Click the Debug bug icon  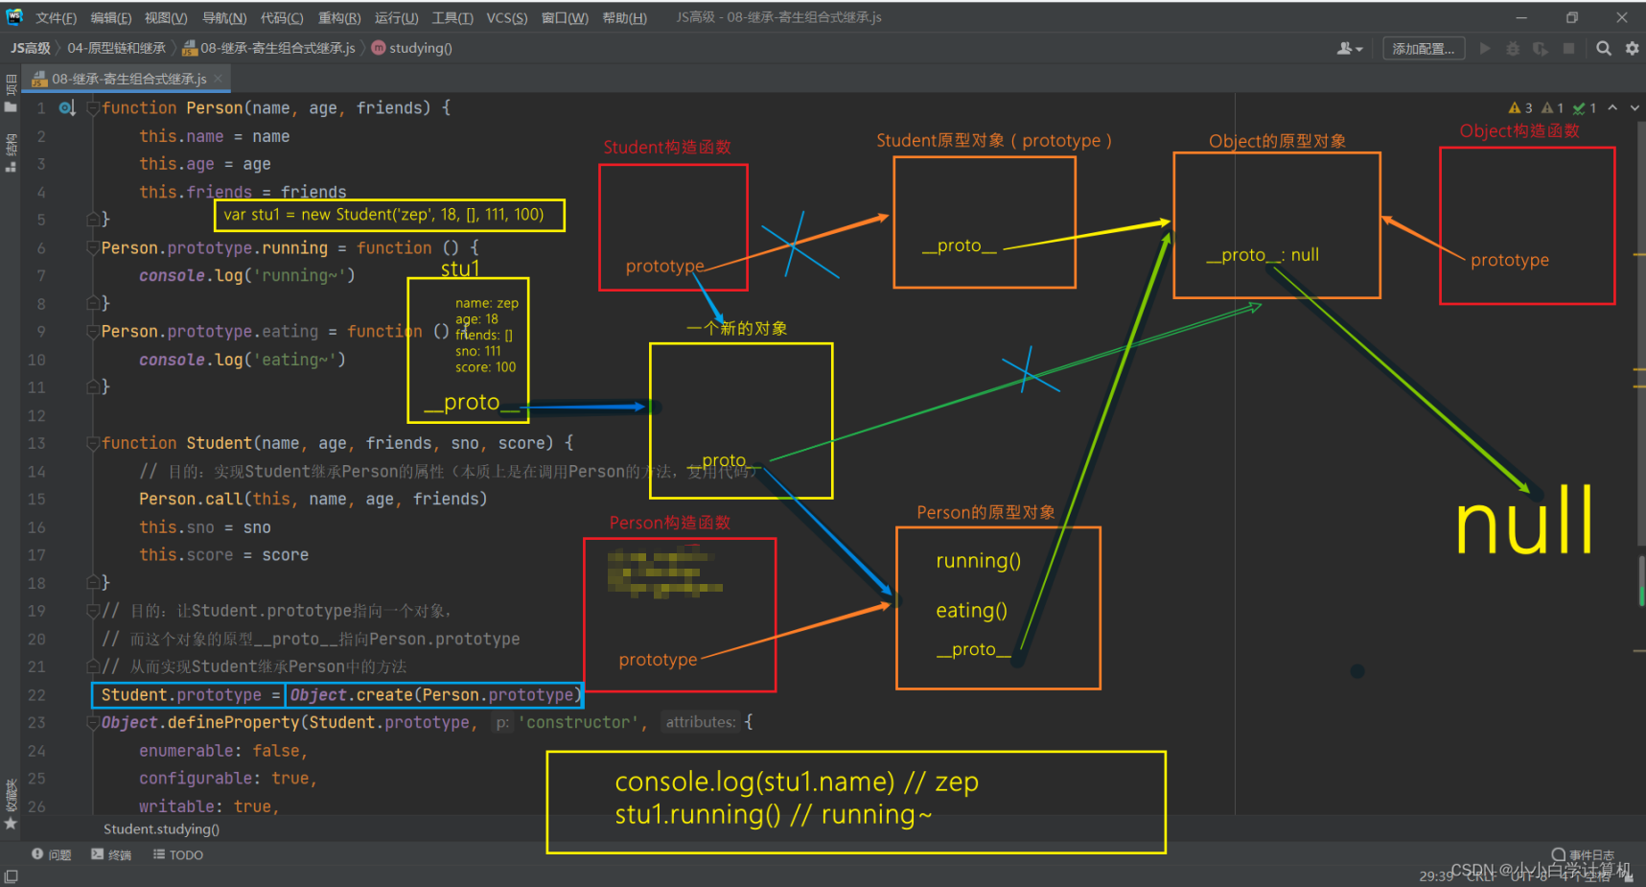(x=1513, y=48)
